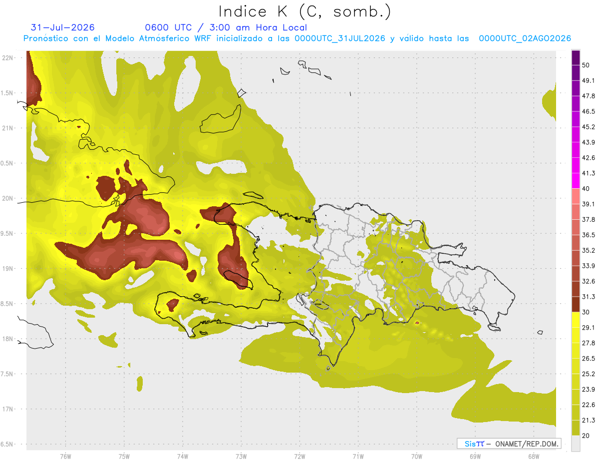
Task: Click the '43.9' color bar label
Action: pos(589,142)
